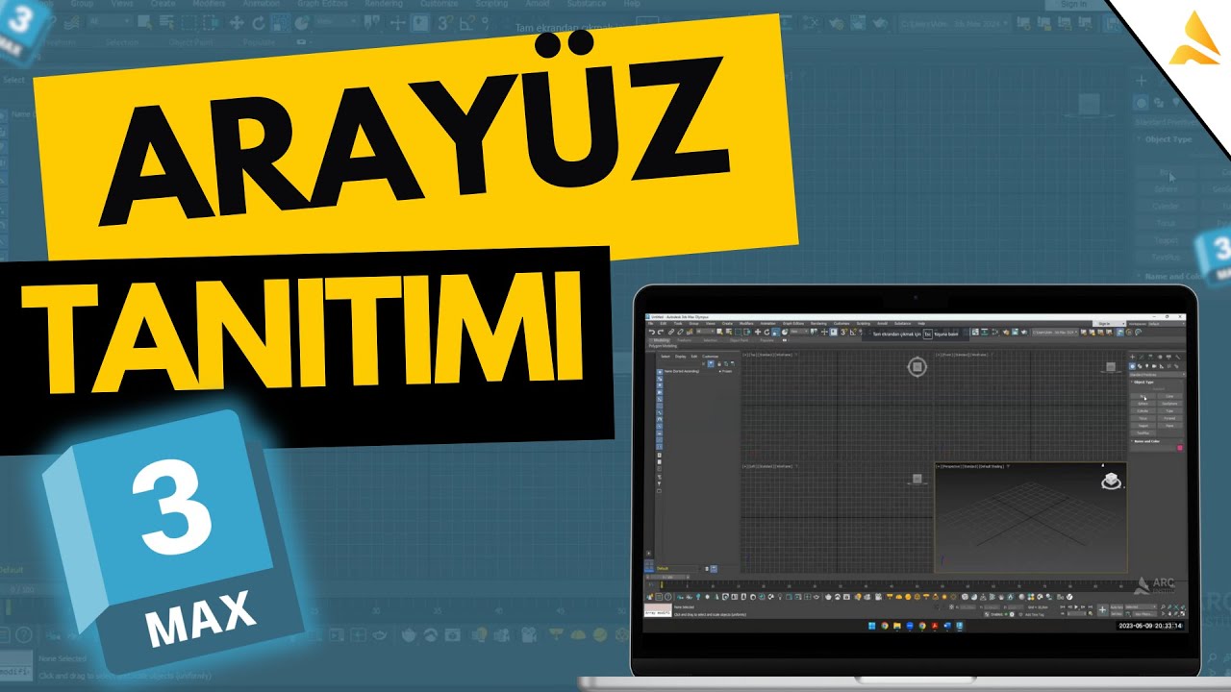Open the Utilities hammer panel icon
Image resolution: width=1231 pixels, height=692 pixels.
pos(1178,357)
